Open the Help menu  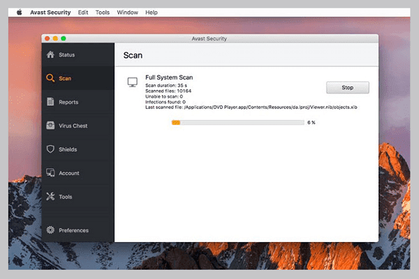152,13
